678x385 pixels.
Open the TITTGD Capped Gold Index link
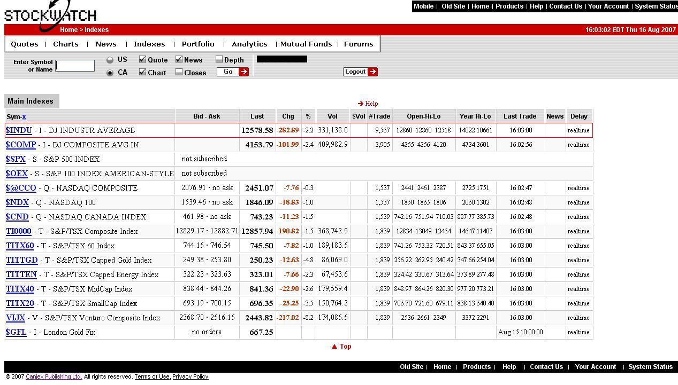22,260
